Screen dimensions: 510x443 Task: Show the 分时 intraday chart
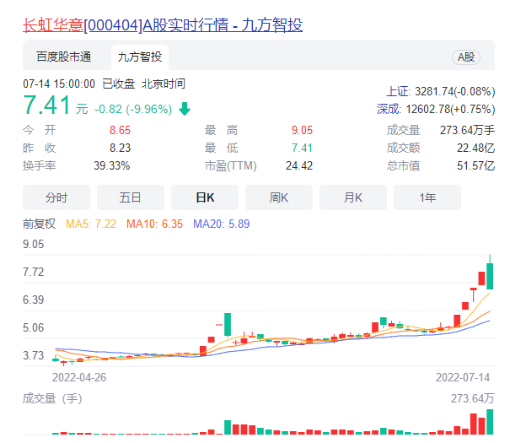click(56, 197)
